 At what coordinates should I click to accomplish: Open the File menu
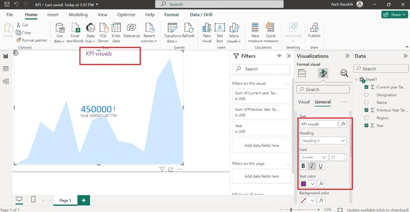[x=10, y=15]
